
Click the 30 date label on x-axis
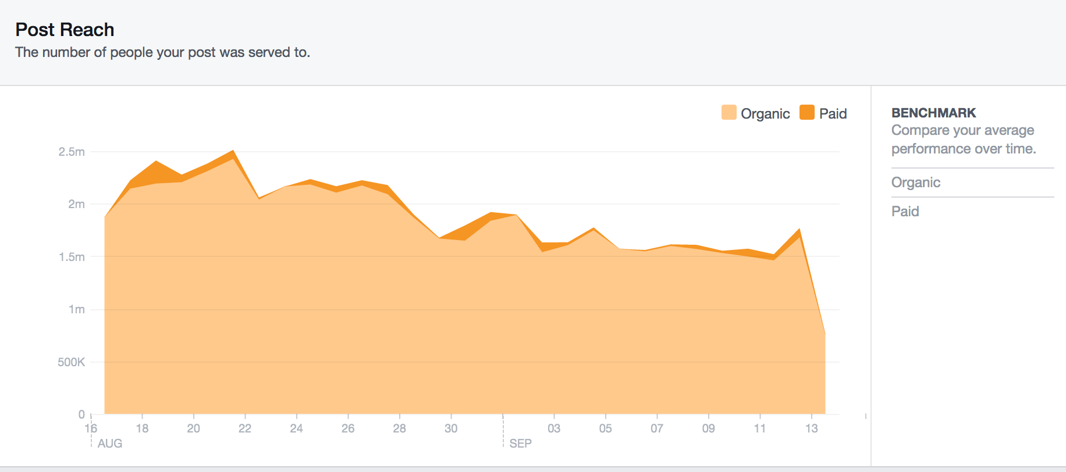451,428
